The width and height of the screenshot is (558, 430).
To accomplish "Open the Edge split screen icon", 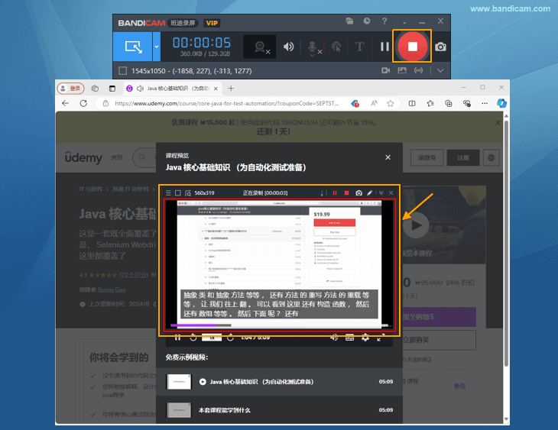I will (412, 104).
